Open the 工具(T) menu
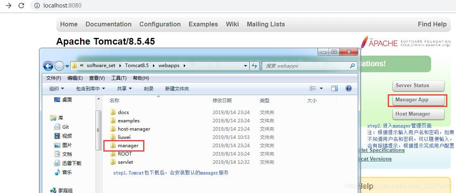456x193 pixels. click(x=119, y=78)
